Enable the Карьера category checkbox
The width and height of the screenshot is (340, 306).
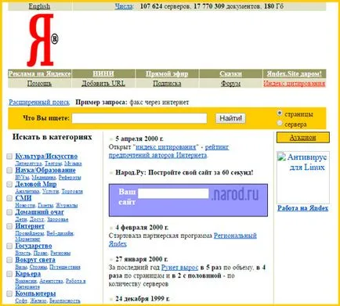click(9, 274)
